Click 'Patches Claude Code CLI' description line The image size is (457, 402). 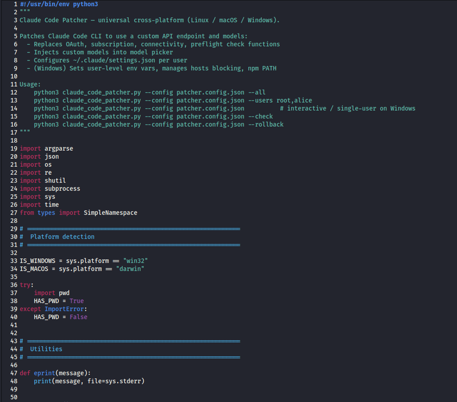tap(133, 36)
